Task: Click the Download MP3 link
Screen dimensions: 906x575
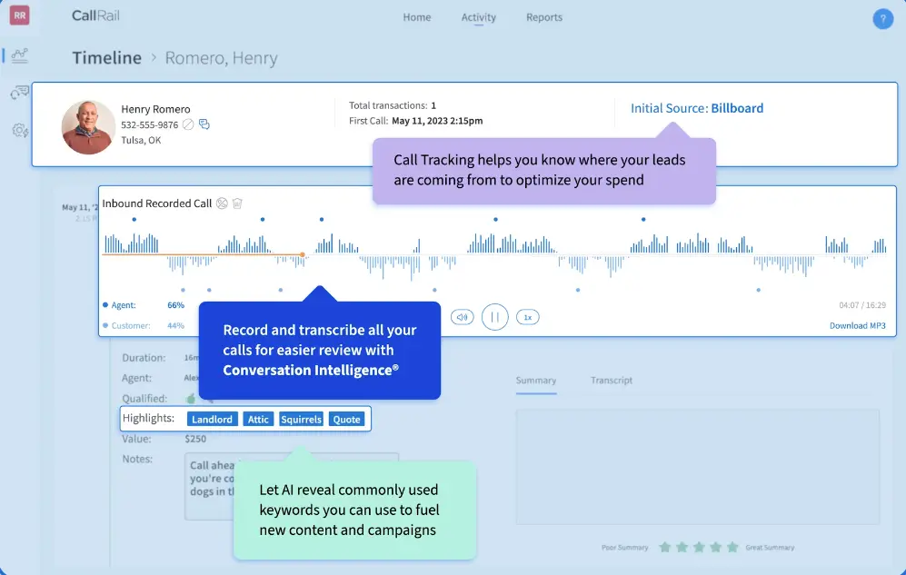Action: click(x=858, y=325)
